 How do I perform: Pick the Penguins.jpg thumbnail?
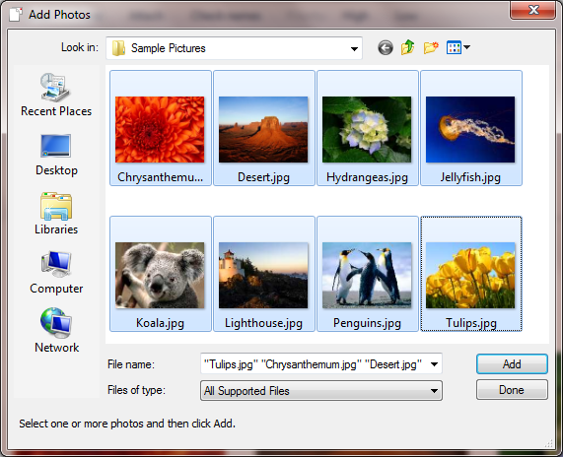[368, 274]
